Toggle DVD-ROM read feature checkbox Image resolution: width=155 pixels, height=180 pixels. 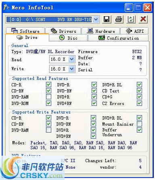(48, 103)
